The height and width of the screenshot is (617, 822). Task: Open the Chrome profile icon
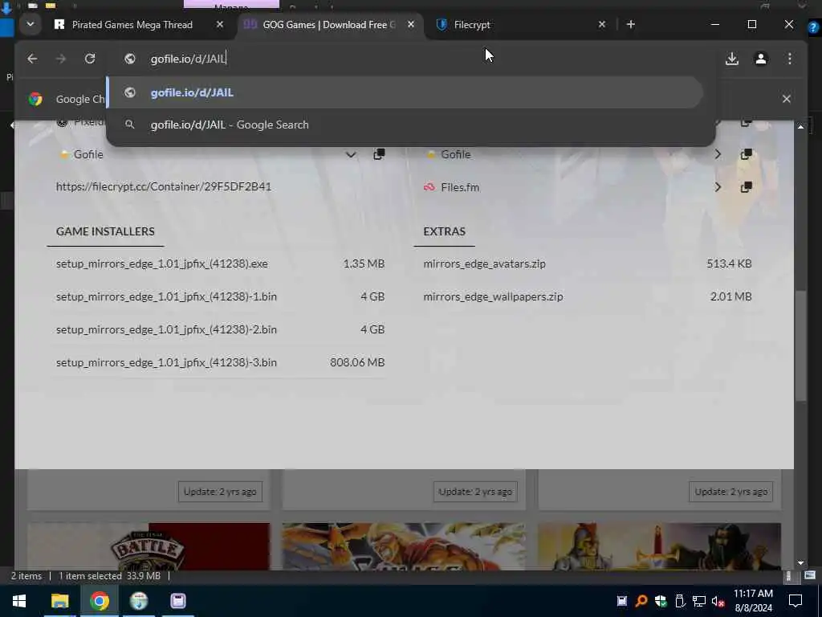click(761, 59)
